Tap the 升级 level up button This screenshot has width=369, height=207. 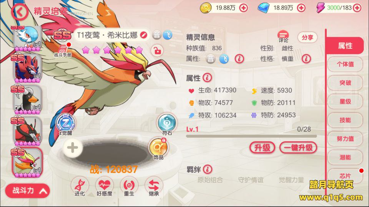262,148
